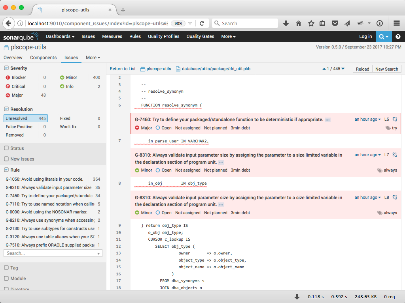Click the paper plane send icon
The width and height of the screenshot is (405, 303).
347,23
